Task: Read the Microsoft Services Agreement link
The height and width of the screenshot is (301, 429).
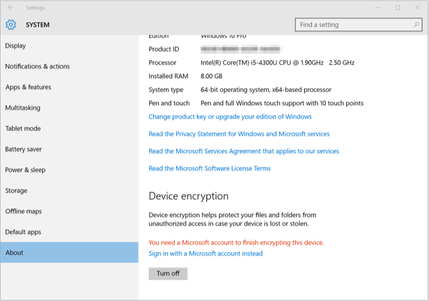Action: (x=244, y=151)
